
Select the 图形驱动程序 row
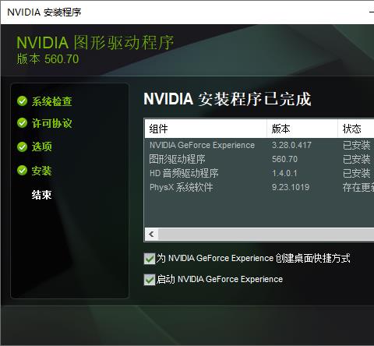pyautogui.click(x=259, y=159)
